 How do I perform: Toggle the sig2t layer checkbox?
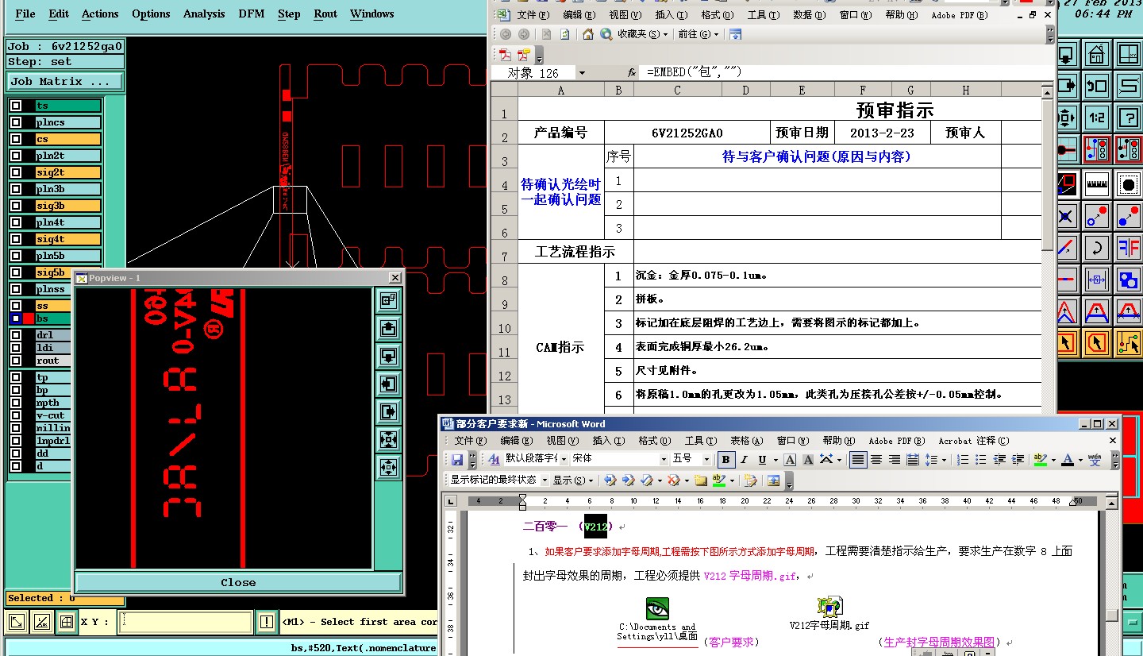point(16,172)
